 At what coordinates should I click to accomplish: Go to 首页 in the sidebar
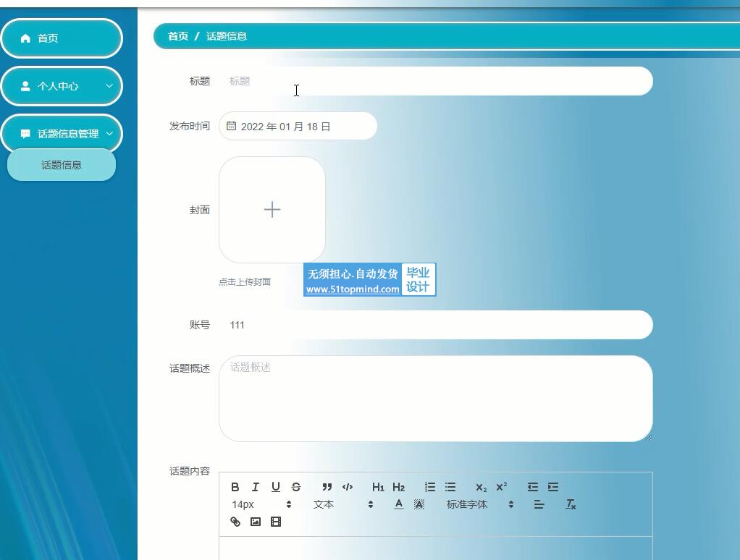pyautogui.click(x=62, y=38)
